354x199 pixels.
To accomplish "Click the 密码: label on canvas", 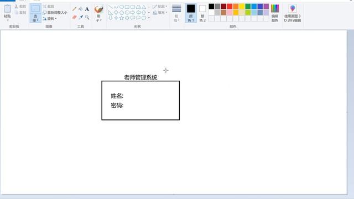I will 117,106.
